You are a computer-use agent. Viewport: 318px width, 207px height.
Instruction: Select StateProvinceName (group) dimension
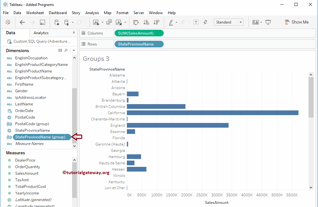[x=40, y=137]
